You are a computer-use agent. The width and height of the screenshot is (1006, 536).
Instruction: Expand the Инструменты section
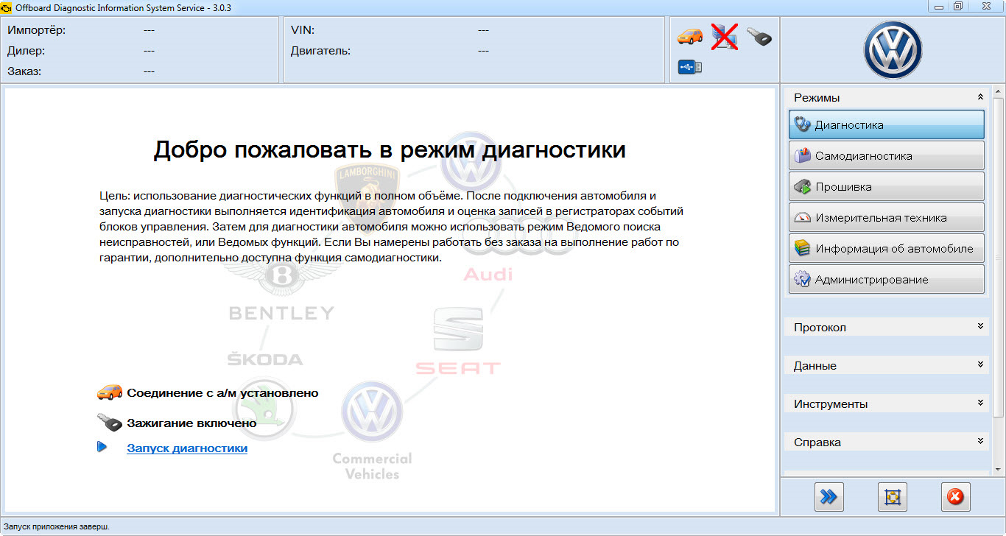tap(980, 403)
